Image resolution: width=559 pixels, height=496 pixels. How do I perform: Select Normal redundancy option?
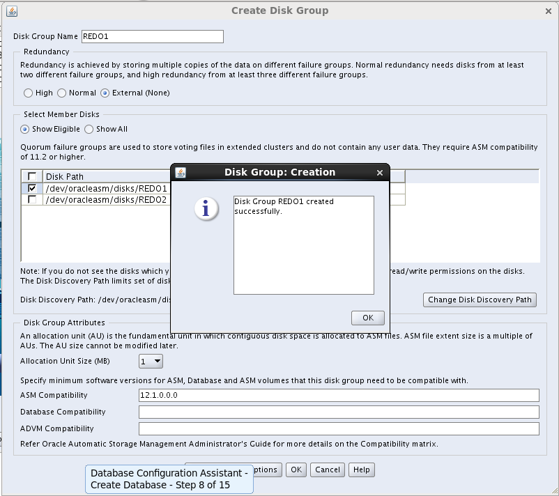point(61,93)
